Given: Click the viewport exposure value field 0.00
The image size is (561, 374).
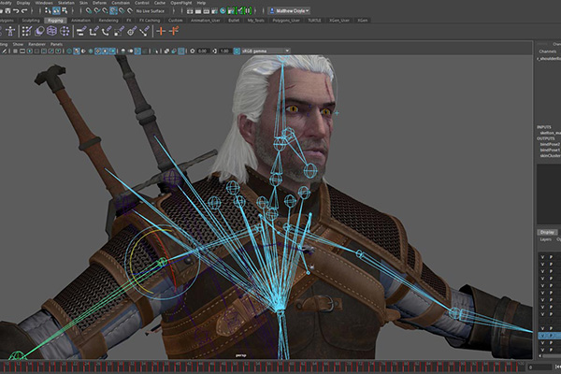Looking at the screenshot, I should tap(203, 51).
